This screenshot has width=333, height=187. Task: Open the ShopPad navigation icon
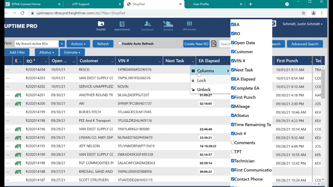point(101,26)
